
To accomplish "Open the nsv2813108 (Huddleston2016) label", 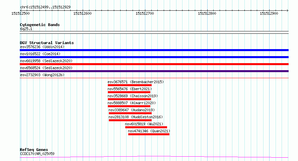I will 136,117.
